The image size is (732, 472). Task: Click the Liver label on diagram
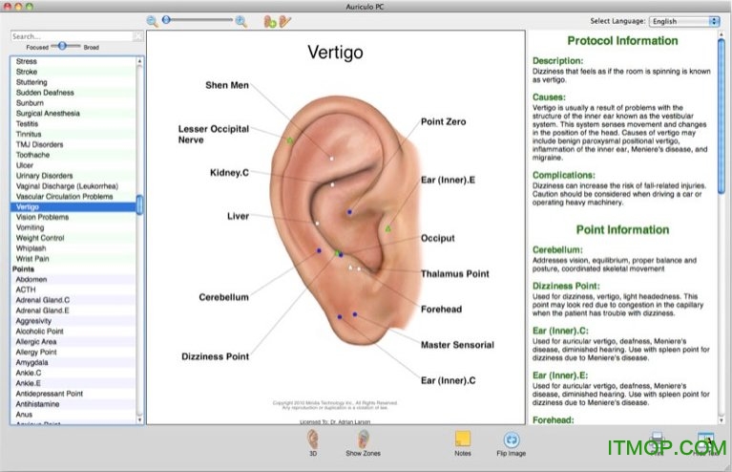(238, 216)
